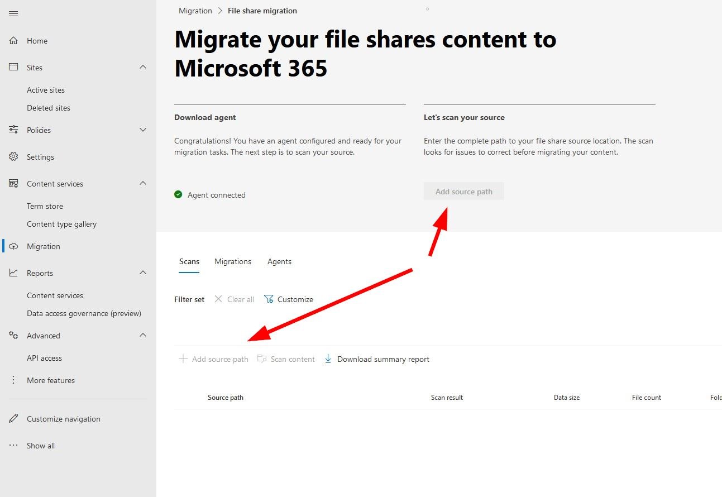Click the Migration cloud upload icon
Viewport: 722px width, 497px height.
(x=13, y=246)
